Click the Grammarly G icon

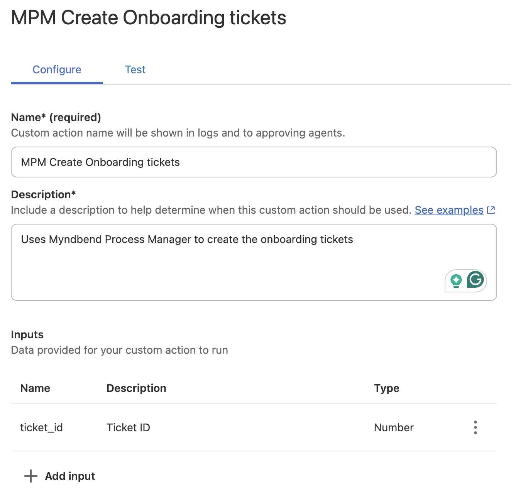[x=475, y=279]
